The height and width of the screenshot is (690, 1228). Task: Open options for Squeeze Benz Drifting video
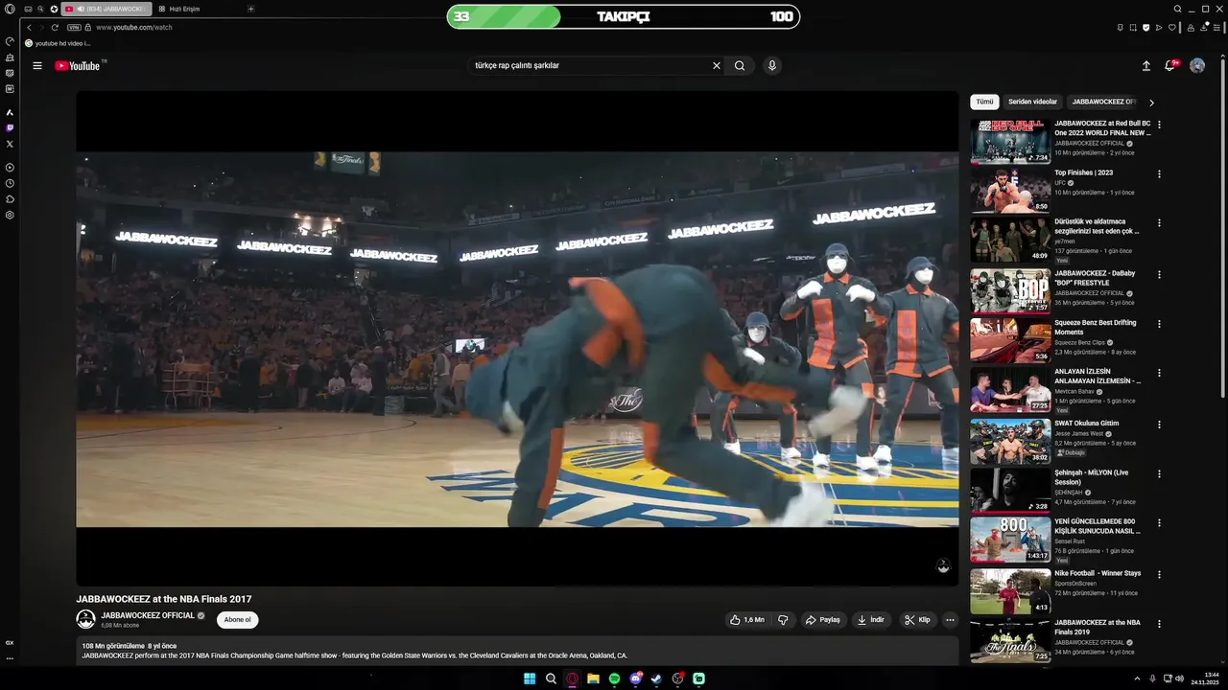click(x=1159, y=324)
